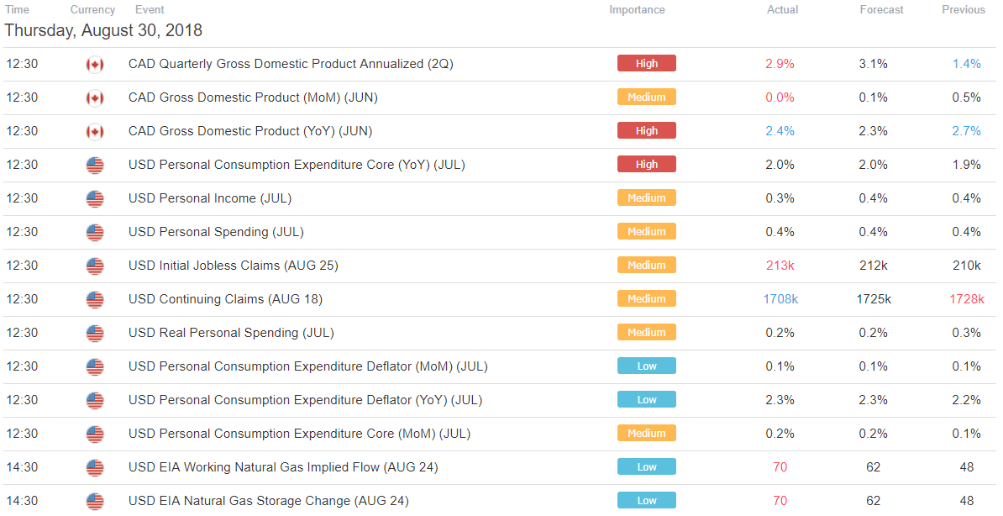Open USD Personal Consumption Expenditure Core (YoY) event

coord(297,165)
